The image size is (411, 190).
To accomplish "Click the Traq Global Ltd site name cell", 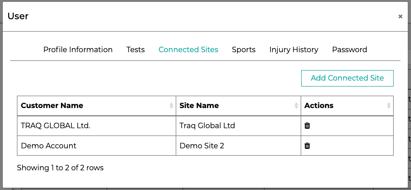I will (x=238, y=126).
